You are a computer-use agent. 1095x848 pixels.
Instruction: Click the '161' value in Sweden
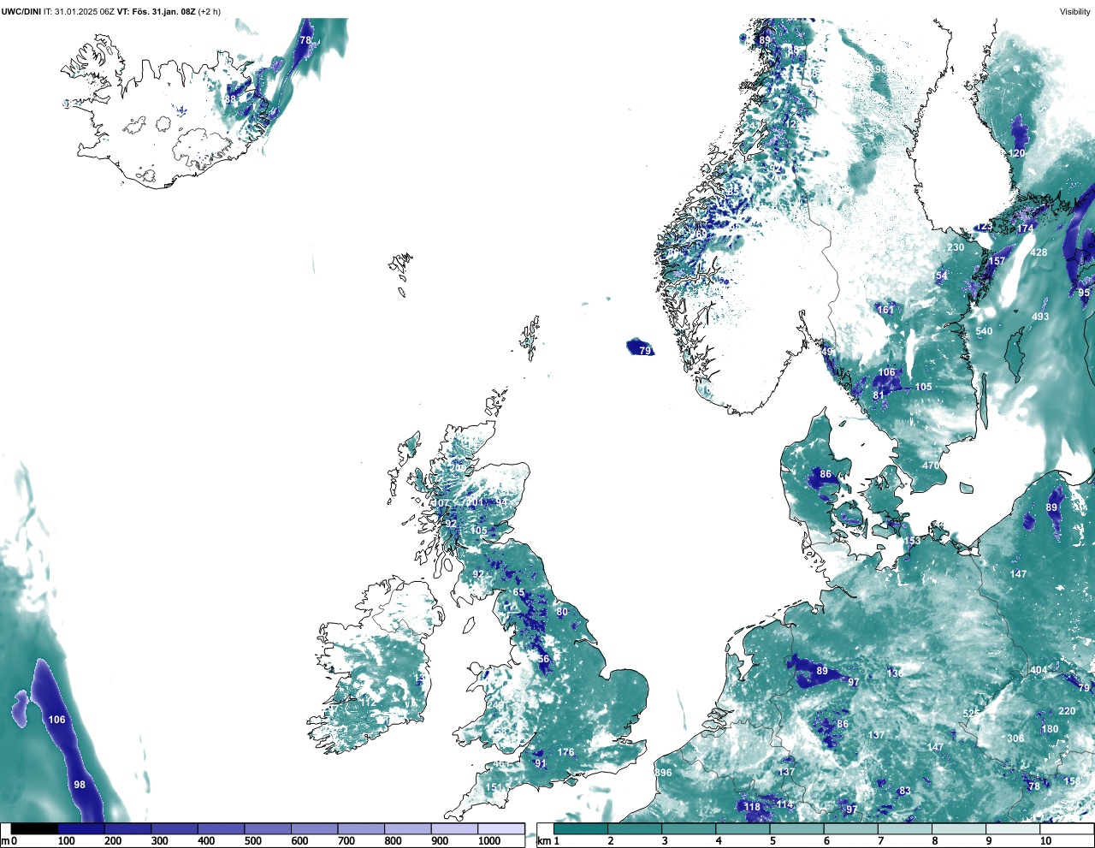coord(885,310)
